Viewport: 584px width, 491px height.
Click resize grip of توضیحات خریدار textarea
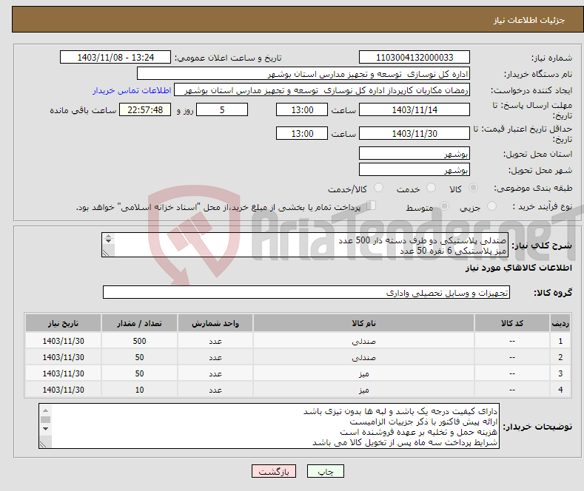coord(44,444)
